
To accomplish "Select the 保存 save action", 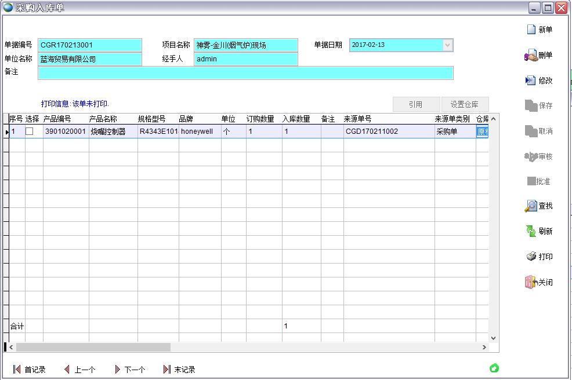I will coord(539,106).
